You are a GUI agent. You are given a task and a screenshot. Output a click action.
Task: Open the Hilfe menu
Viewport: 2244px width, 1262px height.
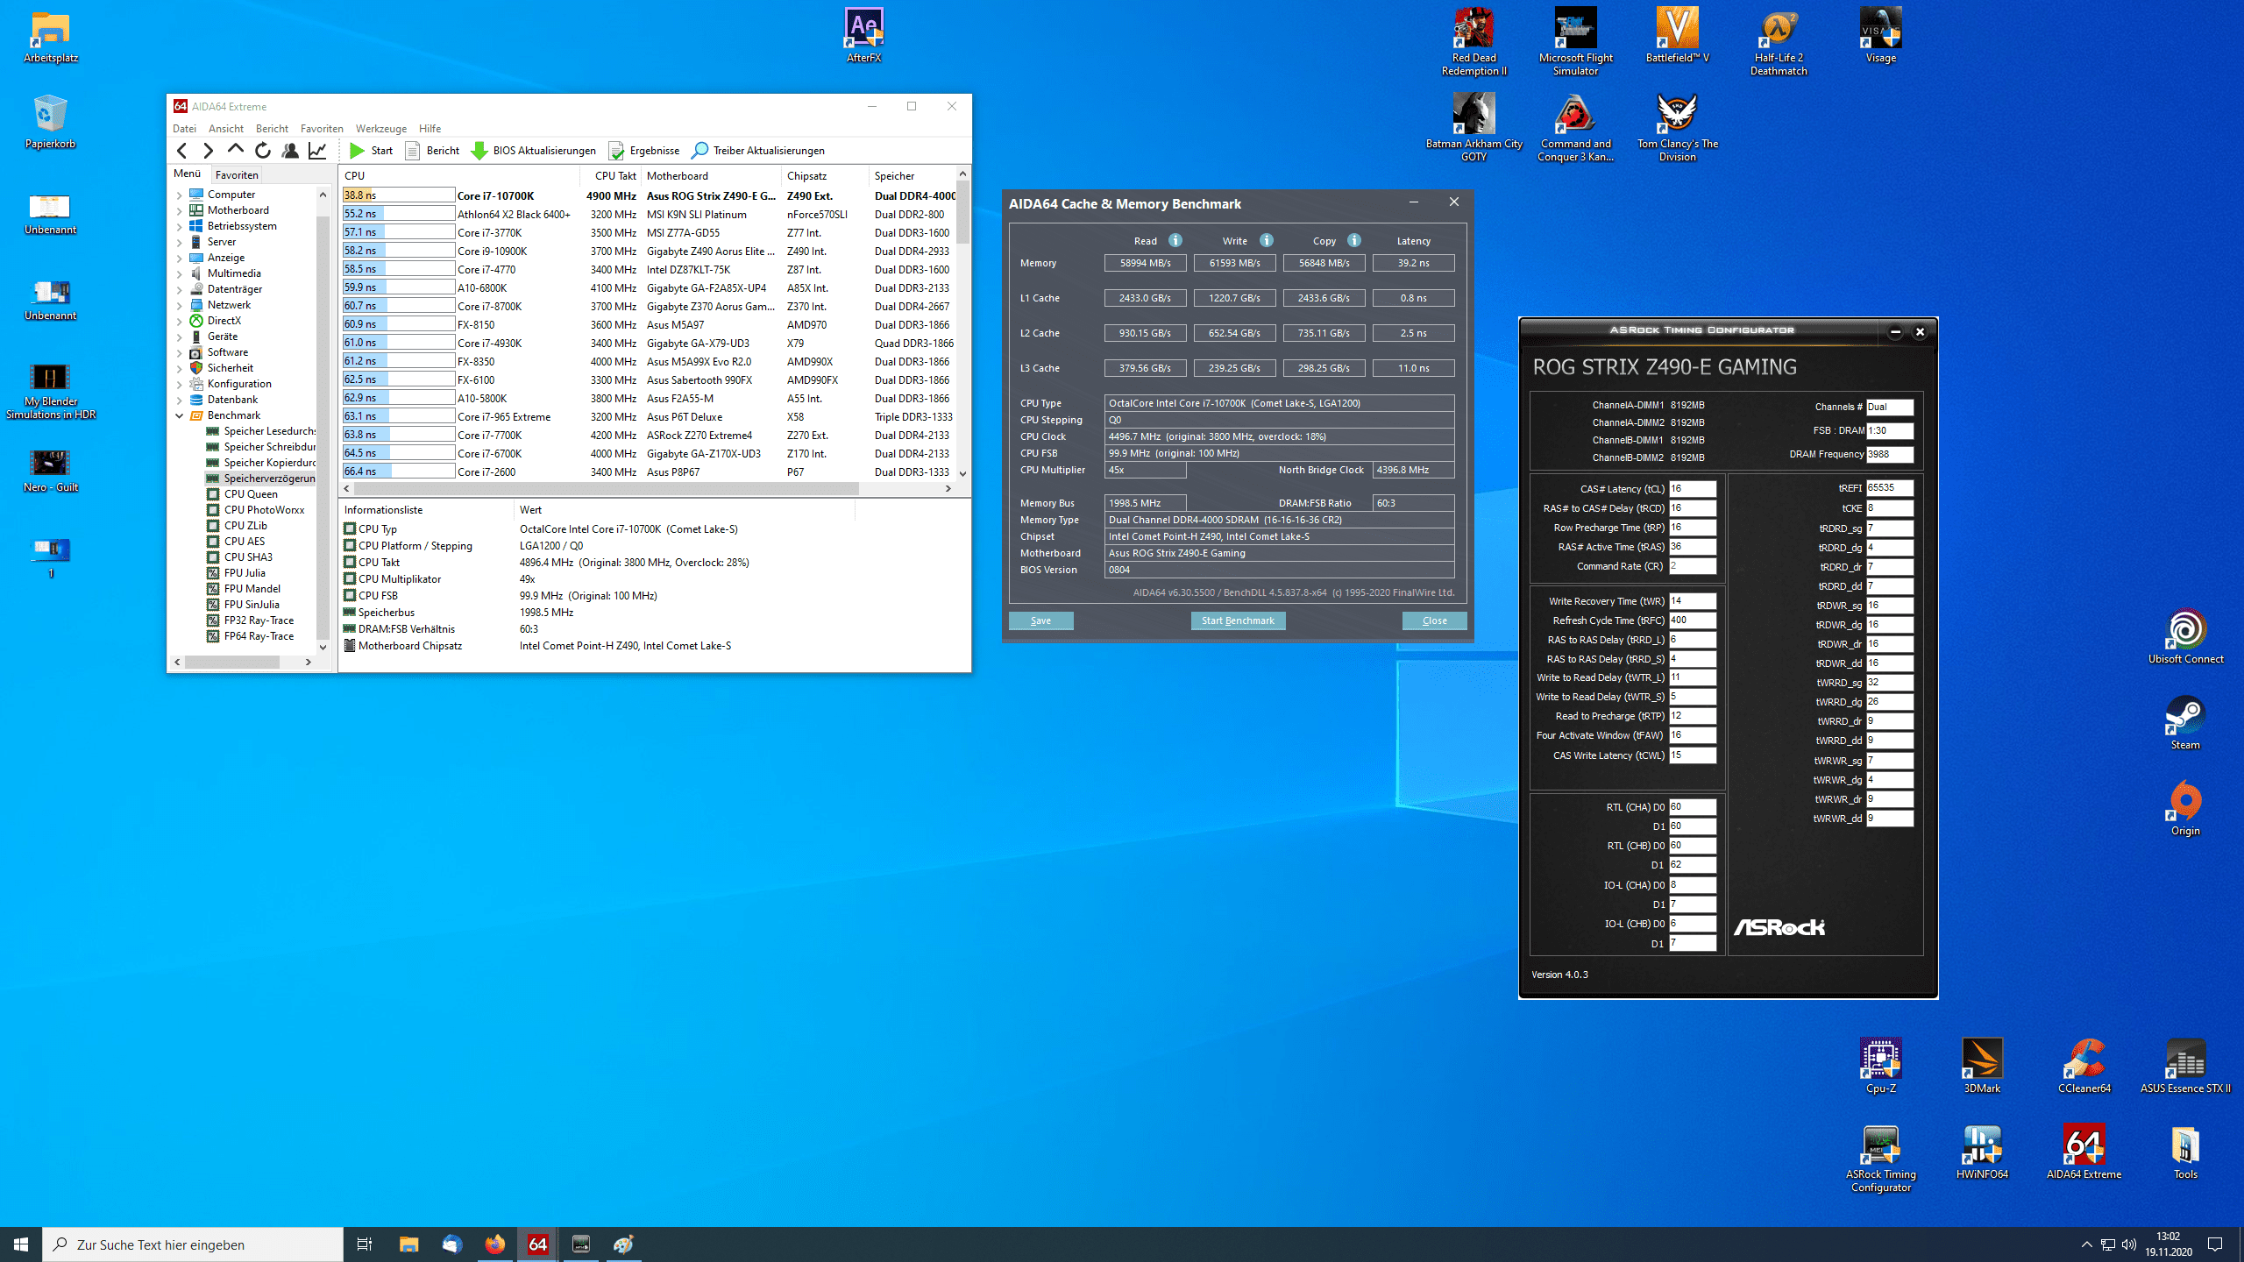430,128
